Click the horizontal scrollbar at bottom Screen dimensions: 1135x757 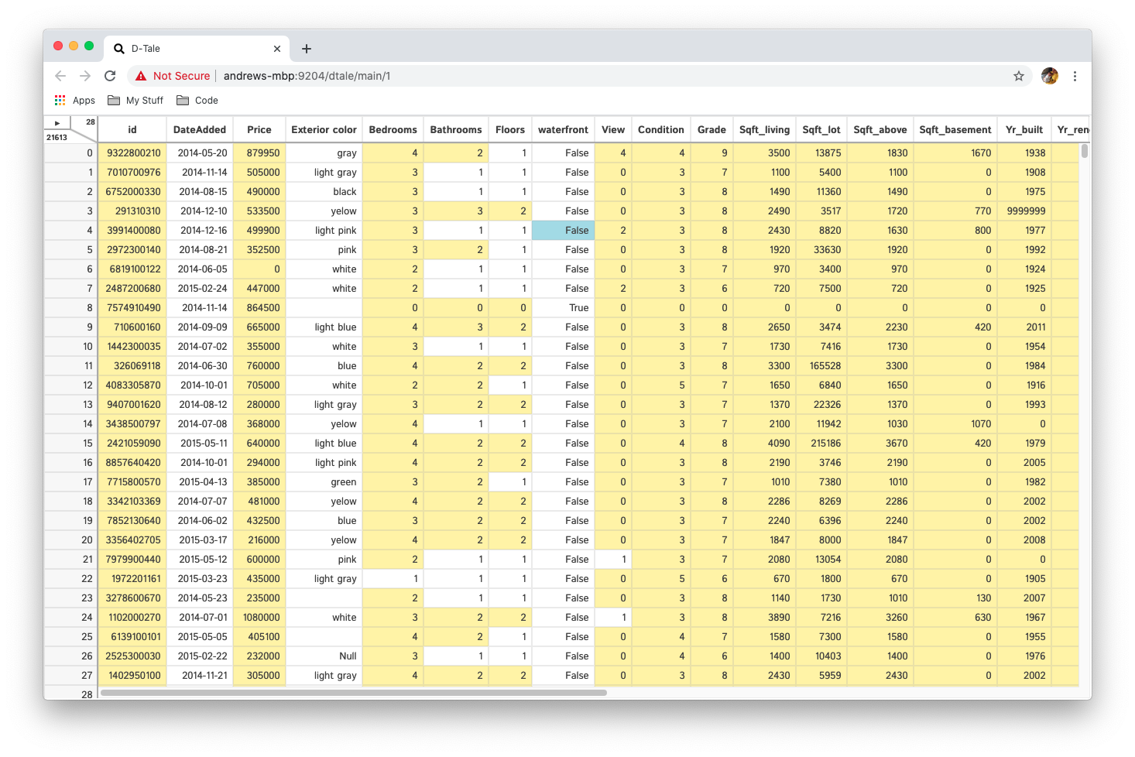pos(353,693)
